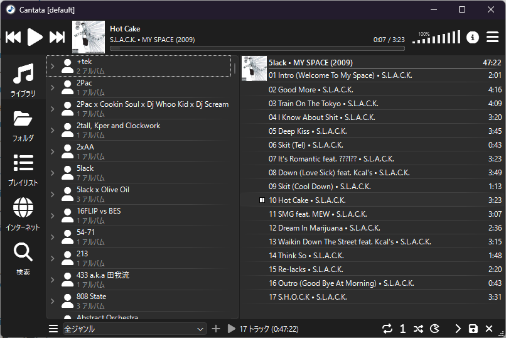Image resolution: width=506 pixels, height=338 pixels.
Task: Adjust the volume level bars
Action: [x=436, y=38]
